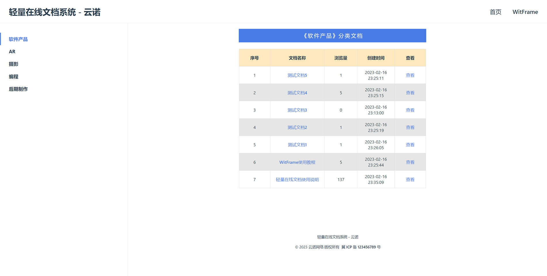Open the AR category

(12, 51)
